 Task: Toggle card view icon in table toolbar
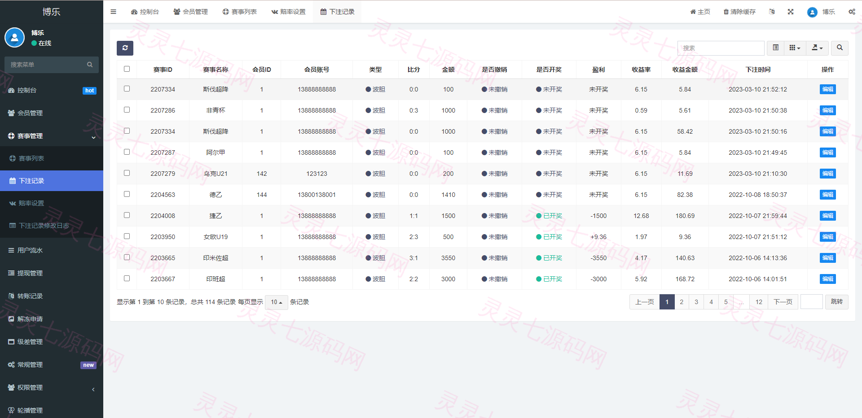pyautogui.click(x=775, y=48)
